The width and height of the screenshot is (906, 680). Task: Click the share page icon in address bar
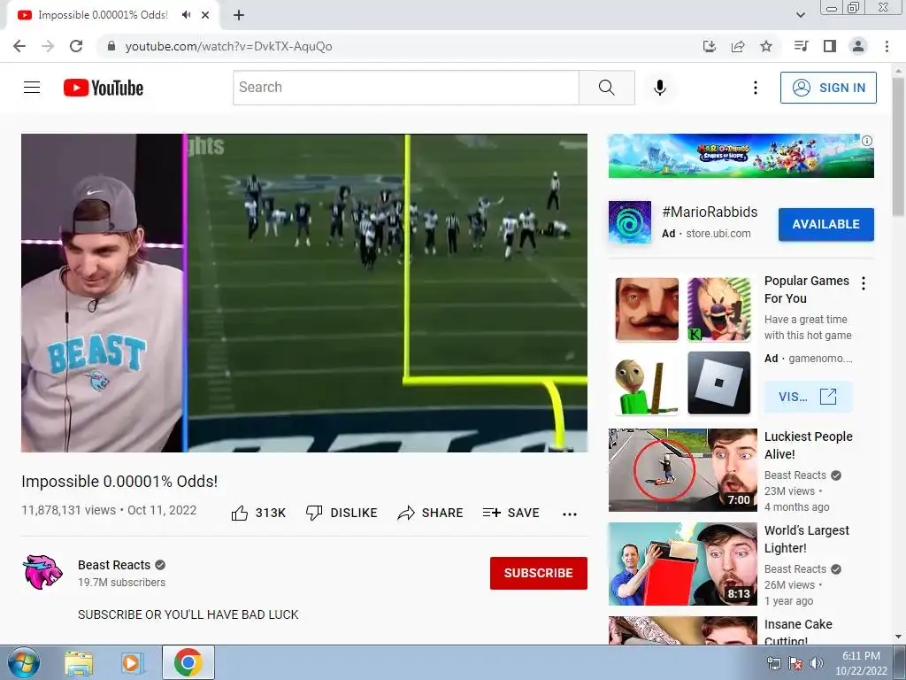pyautogui.click(x=738, y=46)
